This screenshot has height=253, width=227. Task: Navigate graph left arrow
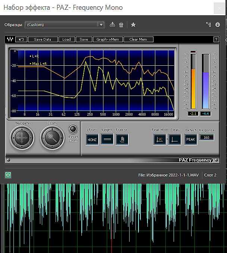[13, 138]
